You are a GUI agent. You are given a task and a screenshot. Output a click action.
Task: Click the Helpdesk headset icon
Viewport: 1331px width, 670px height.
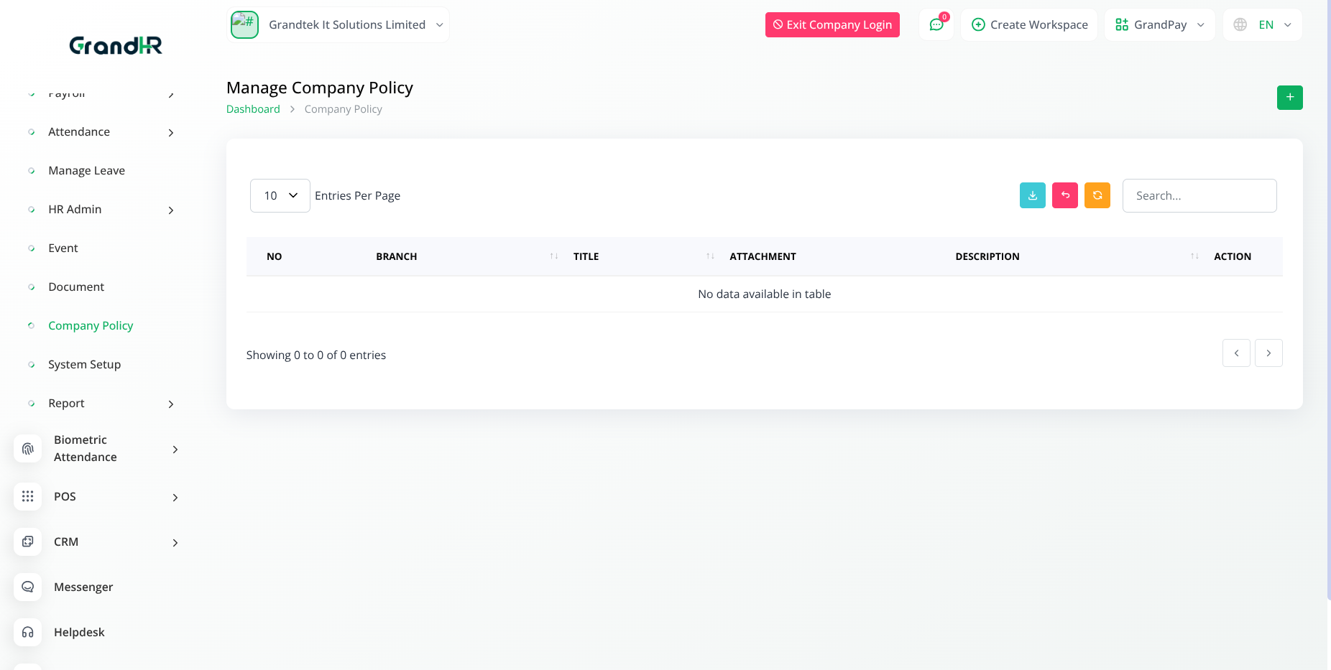tap(28, 632)
